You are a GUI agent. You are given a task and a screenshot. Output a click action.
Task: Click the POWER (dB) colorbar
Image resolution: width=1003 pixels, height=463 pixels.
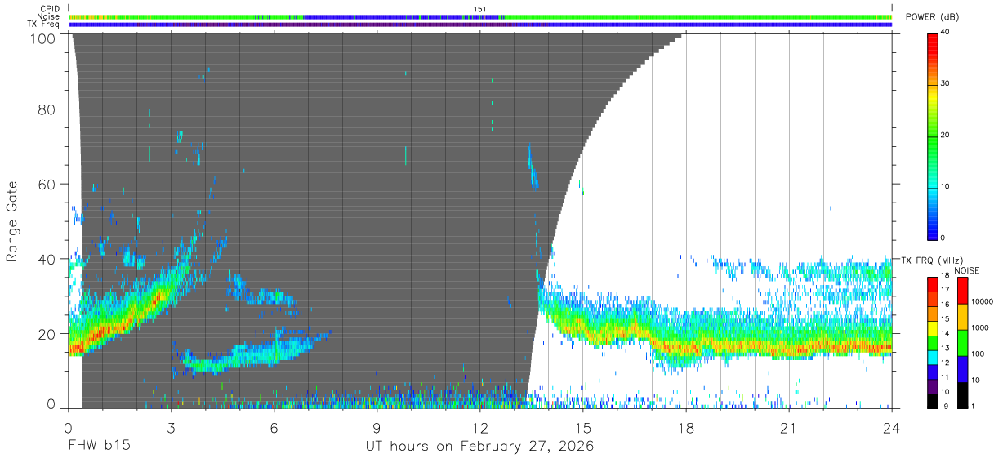coord(933,136)
